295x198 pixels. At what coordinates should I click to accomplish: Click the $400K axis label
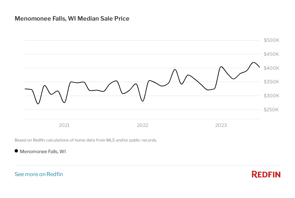coord(271,68)
